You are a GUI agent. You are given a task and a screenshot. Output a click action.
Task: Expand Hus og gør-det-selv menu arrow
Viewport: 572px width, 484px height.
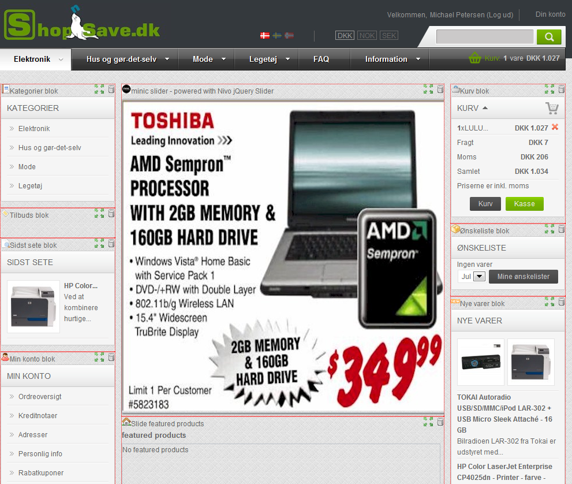(x=167, y=59)
